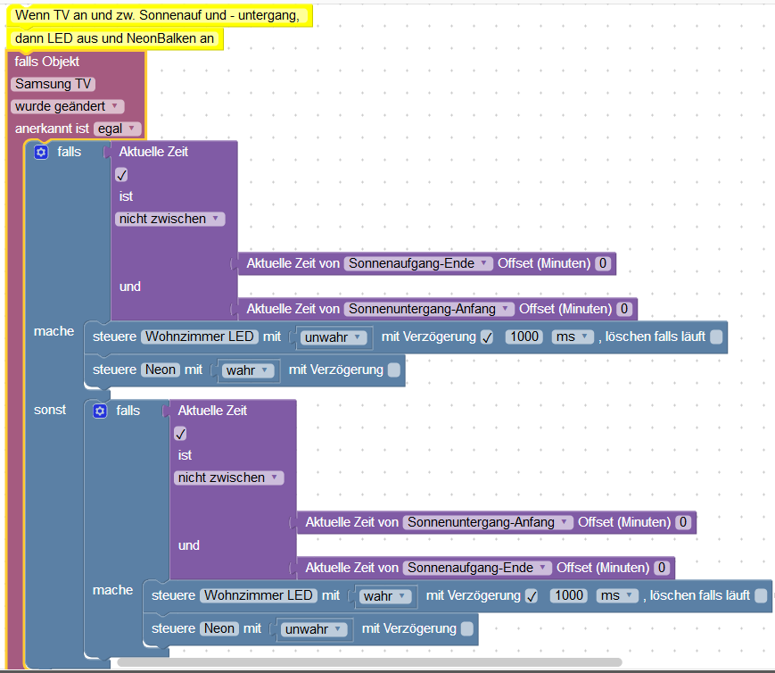
Task: Select Wohnzimmer LED object in unwahr row
Action: coord(200,337)
